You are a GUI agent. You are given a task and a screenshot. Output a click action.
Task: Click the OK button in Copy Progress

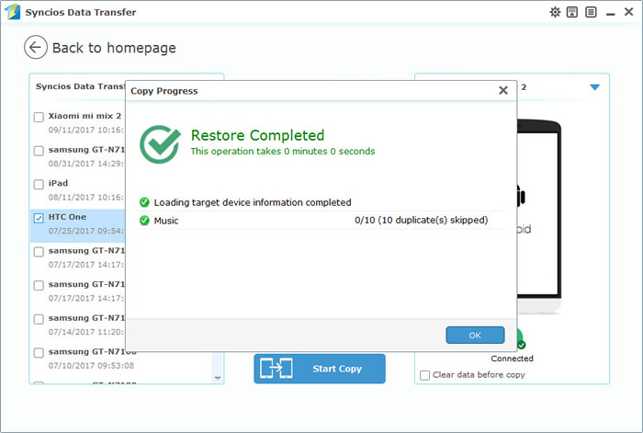click(x=475, y=335)
